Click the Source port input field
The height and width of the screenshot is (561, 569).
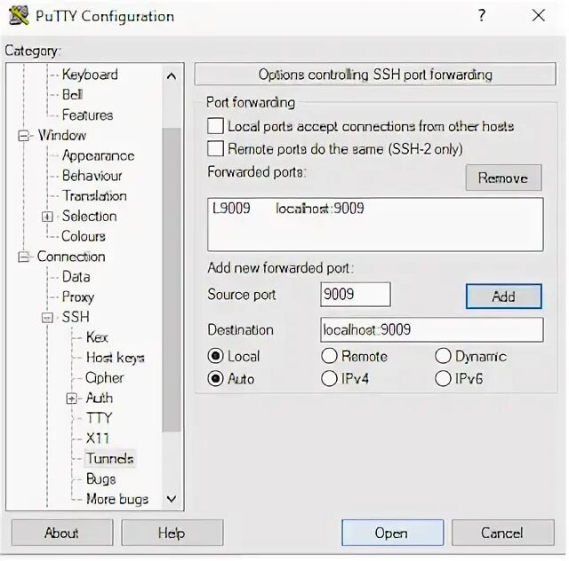click(356, 295)
